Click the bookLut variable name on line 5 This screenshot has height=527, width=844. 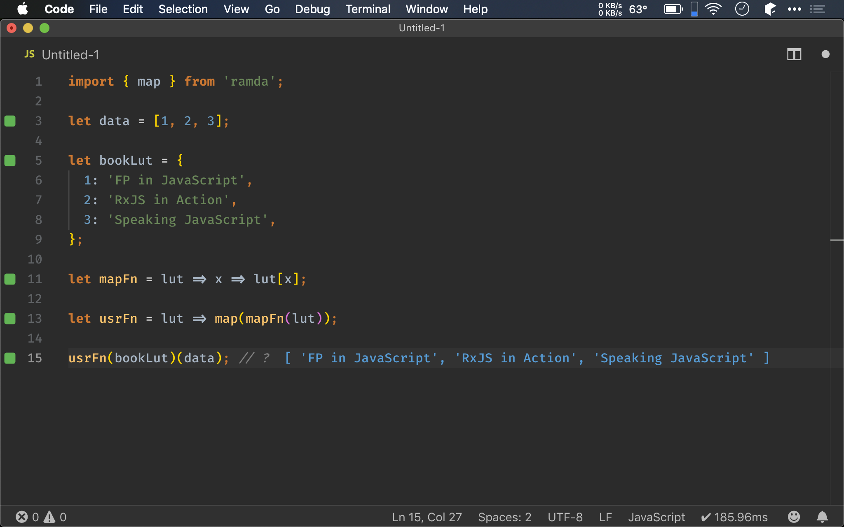126,161
